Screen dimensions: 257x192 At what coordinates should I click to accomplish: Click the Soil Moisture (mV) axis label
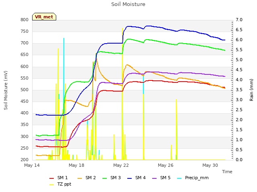(6, 90)
